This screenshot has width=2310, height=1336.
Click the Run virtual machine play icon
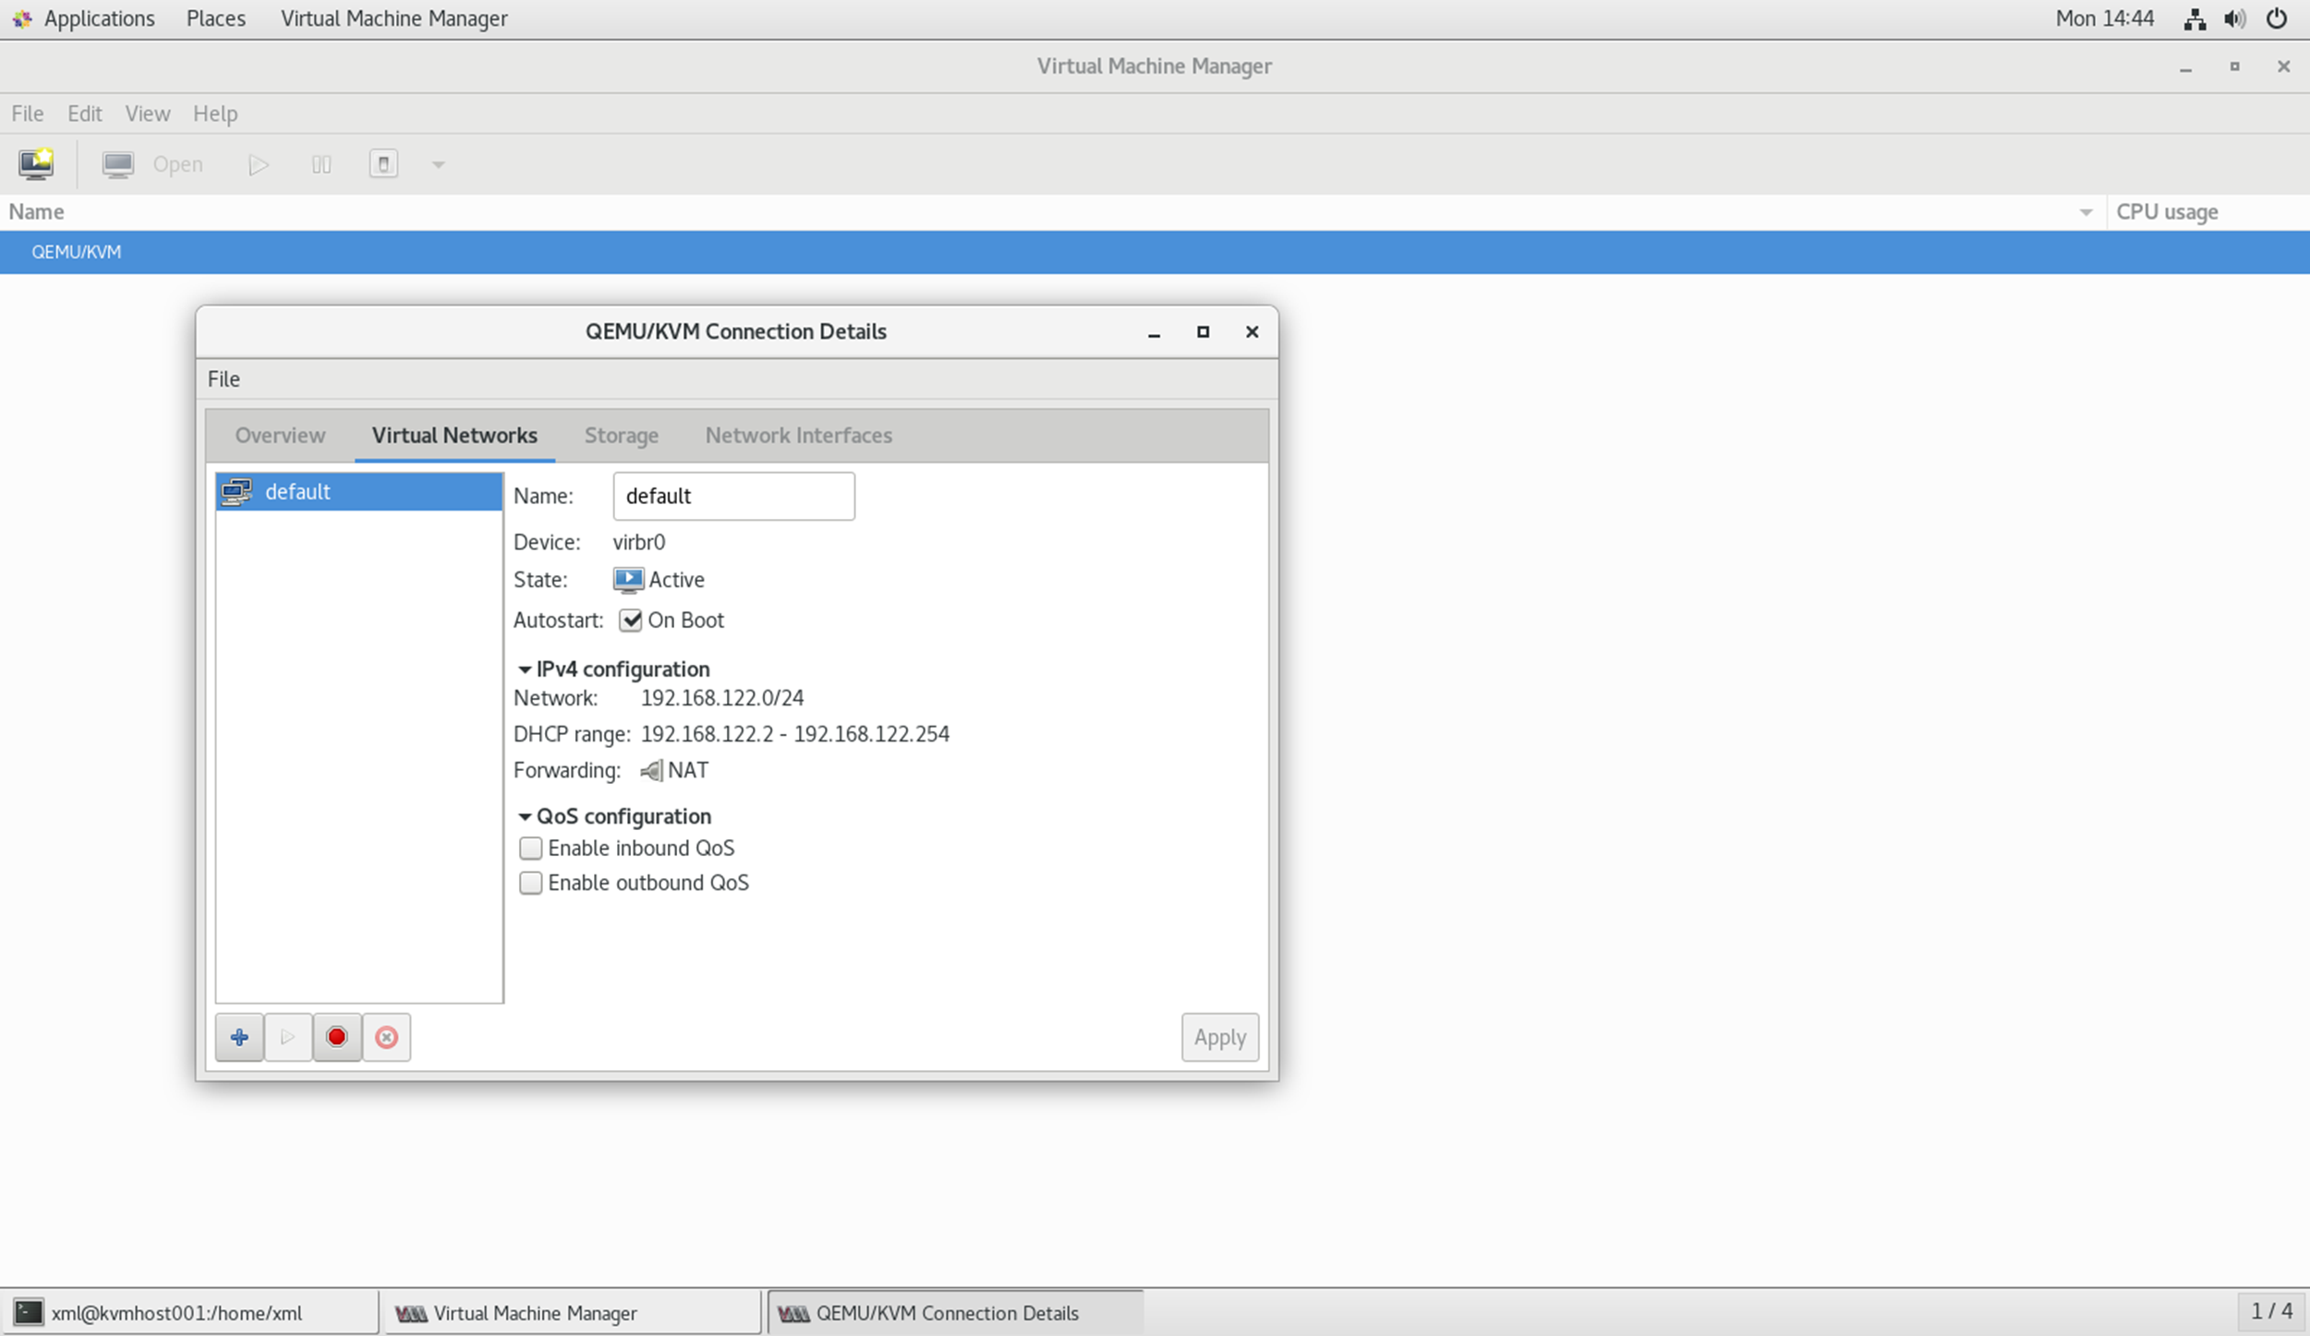pyautogui.click(x=259, y=164)
